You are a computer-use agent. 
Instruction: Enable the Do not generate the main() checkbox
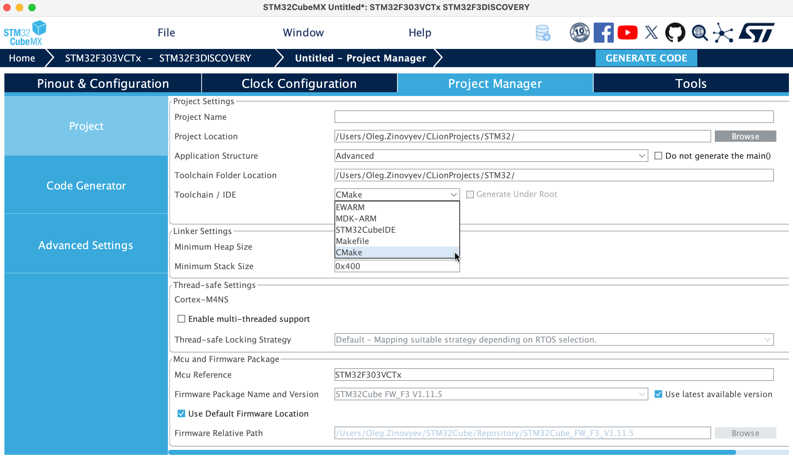(x=658, y=156)
